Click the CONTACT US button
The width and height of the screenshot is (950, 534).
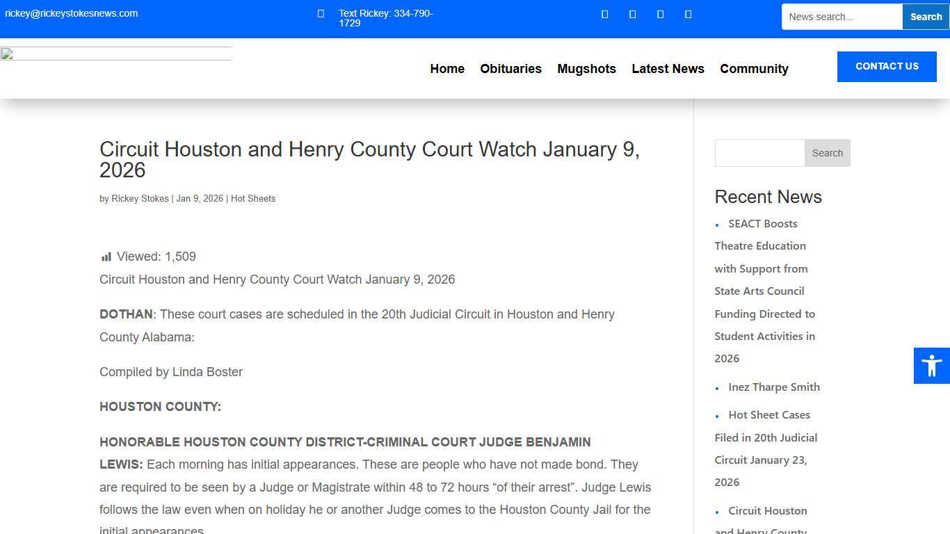coord(887,66)
